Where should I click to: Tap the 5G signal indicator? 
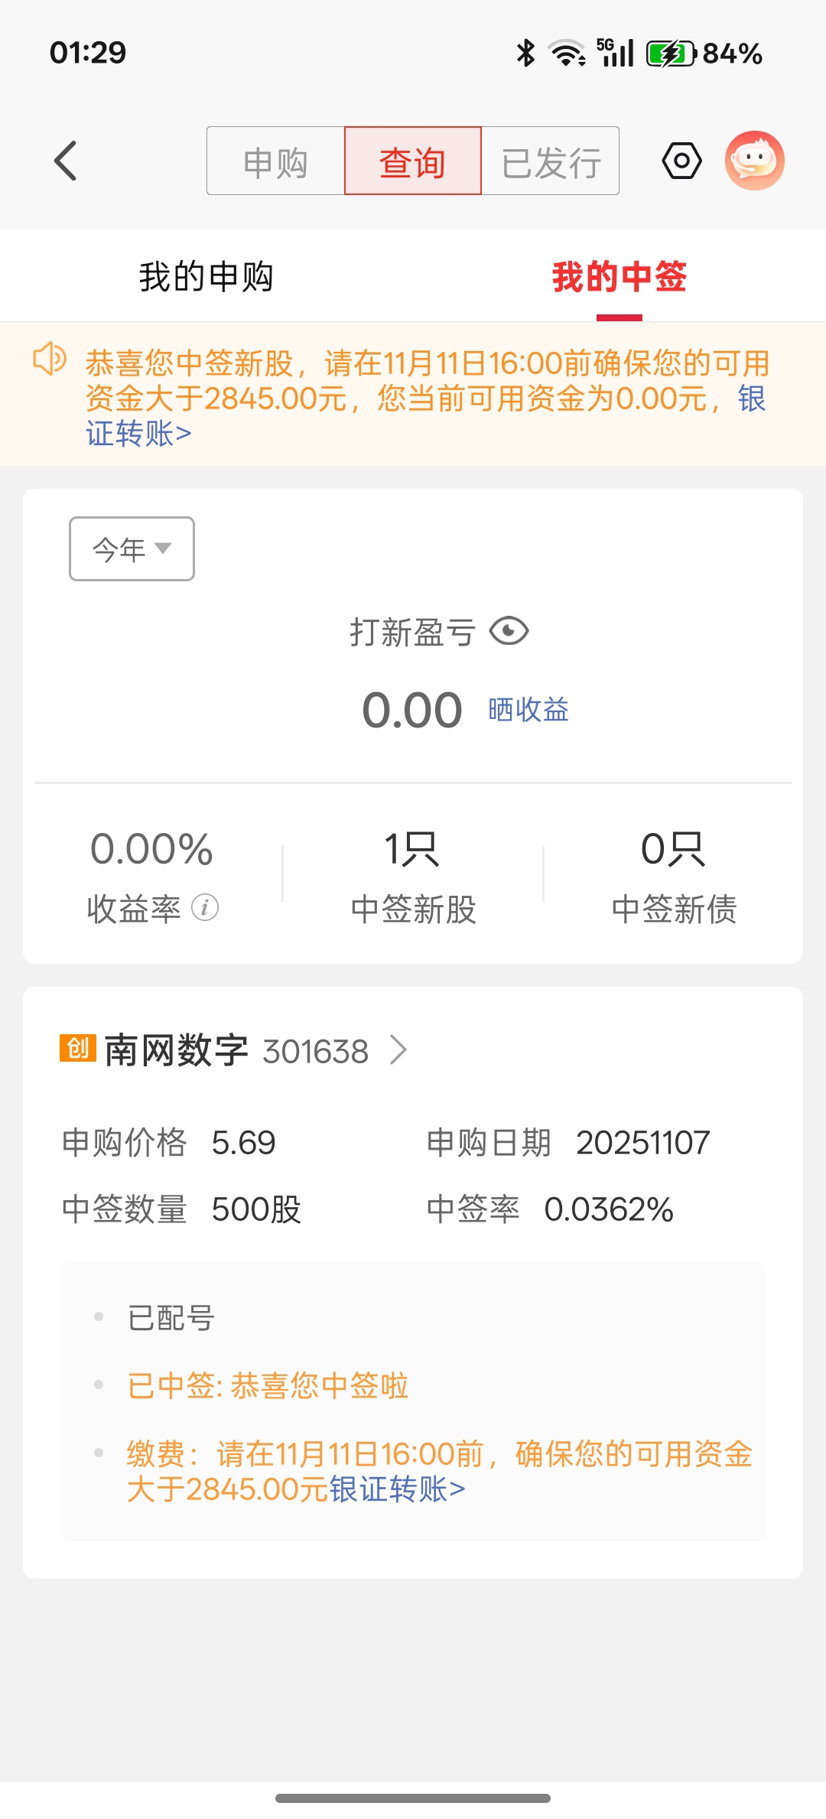point(616,53)
